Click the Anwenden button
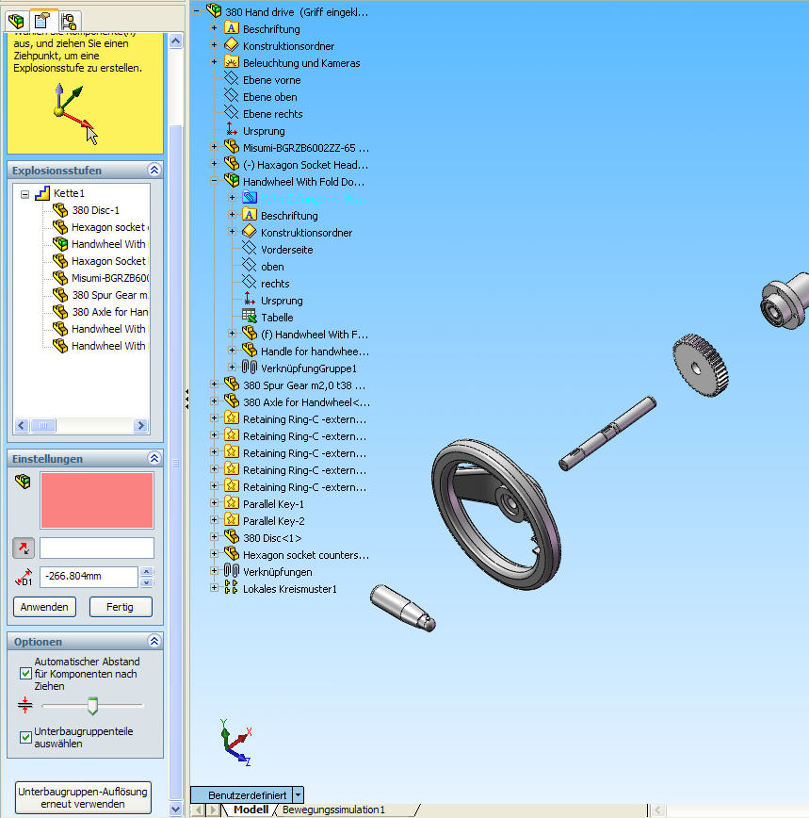809x818 pixels. pos(44,607)
